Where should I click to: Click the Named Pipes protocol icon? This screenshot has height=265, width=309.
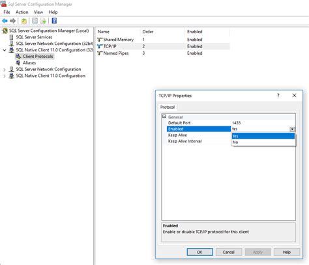coord(100,53)
